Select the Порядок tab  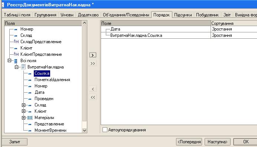162,15
